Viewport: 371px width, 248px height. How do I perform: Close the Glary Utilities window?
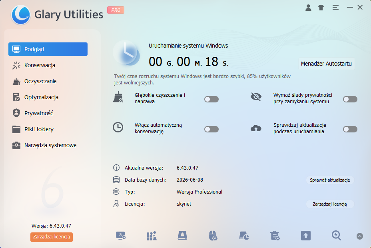tap(360, 8)
